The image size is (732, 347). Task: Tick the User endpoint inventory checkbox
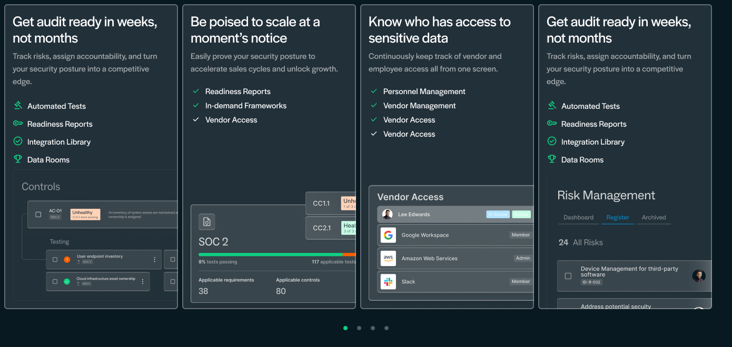(x=55, y=259)
